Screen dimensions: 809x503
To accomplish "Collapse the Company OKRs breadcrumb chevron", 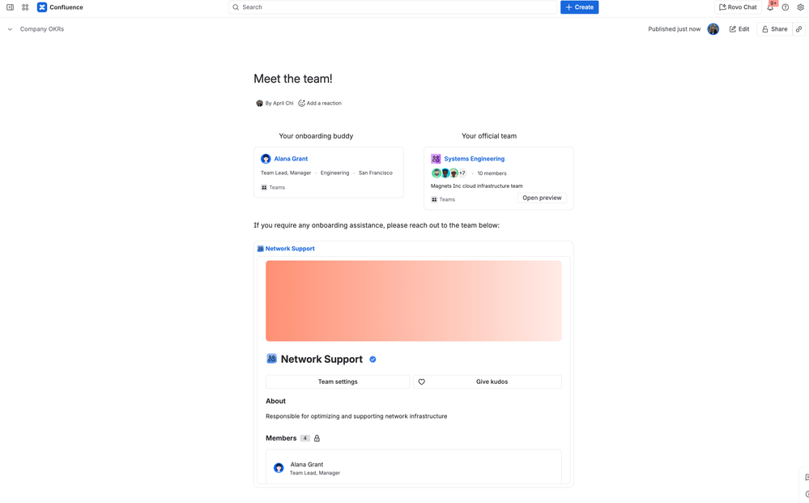I will click(x=9, y=28).
